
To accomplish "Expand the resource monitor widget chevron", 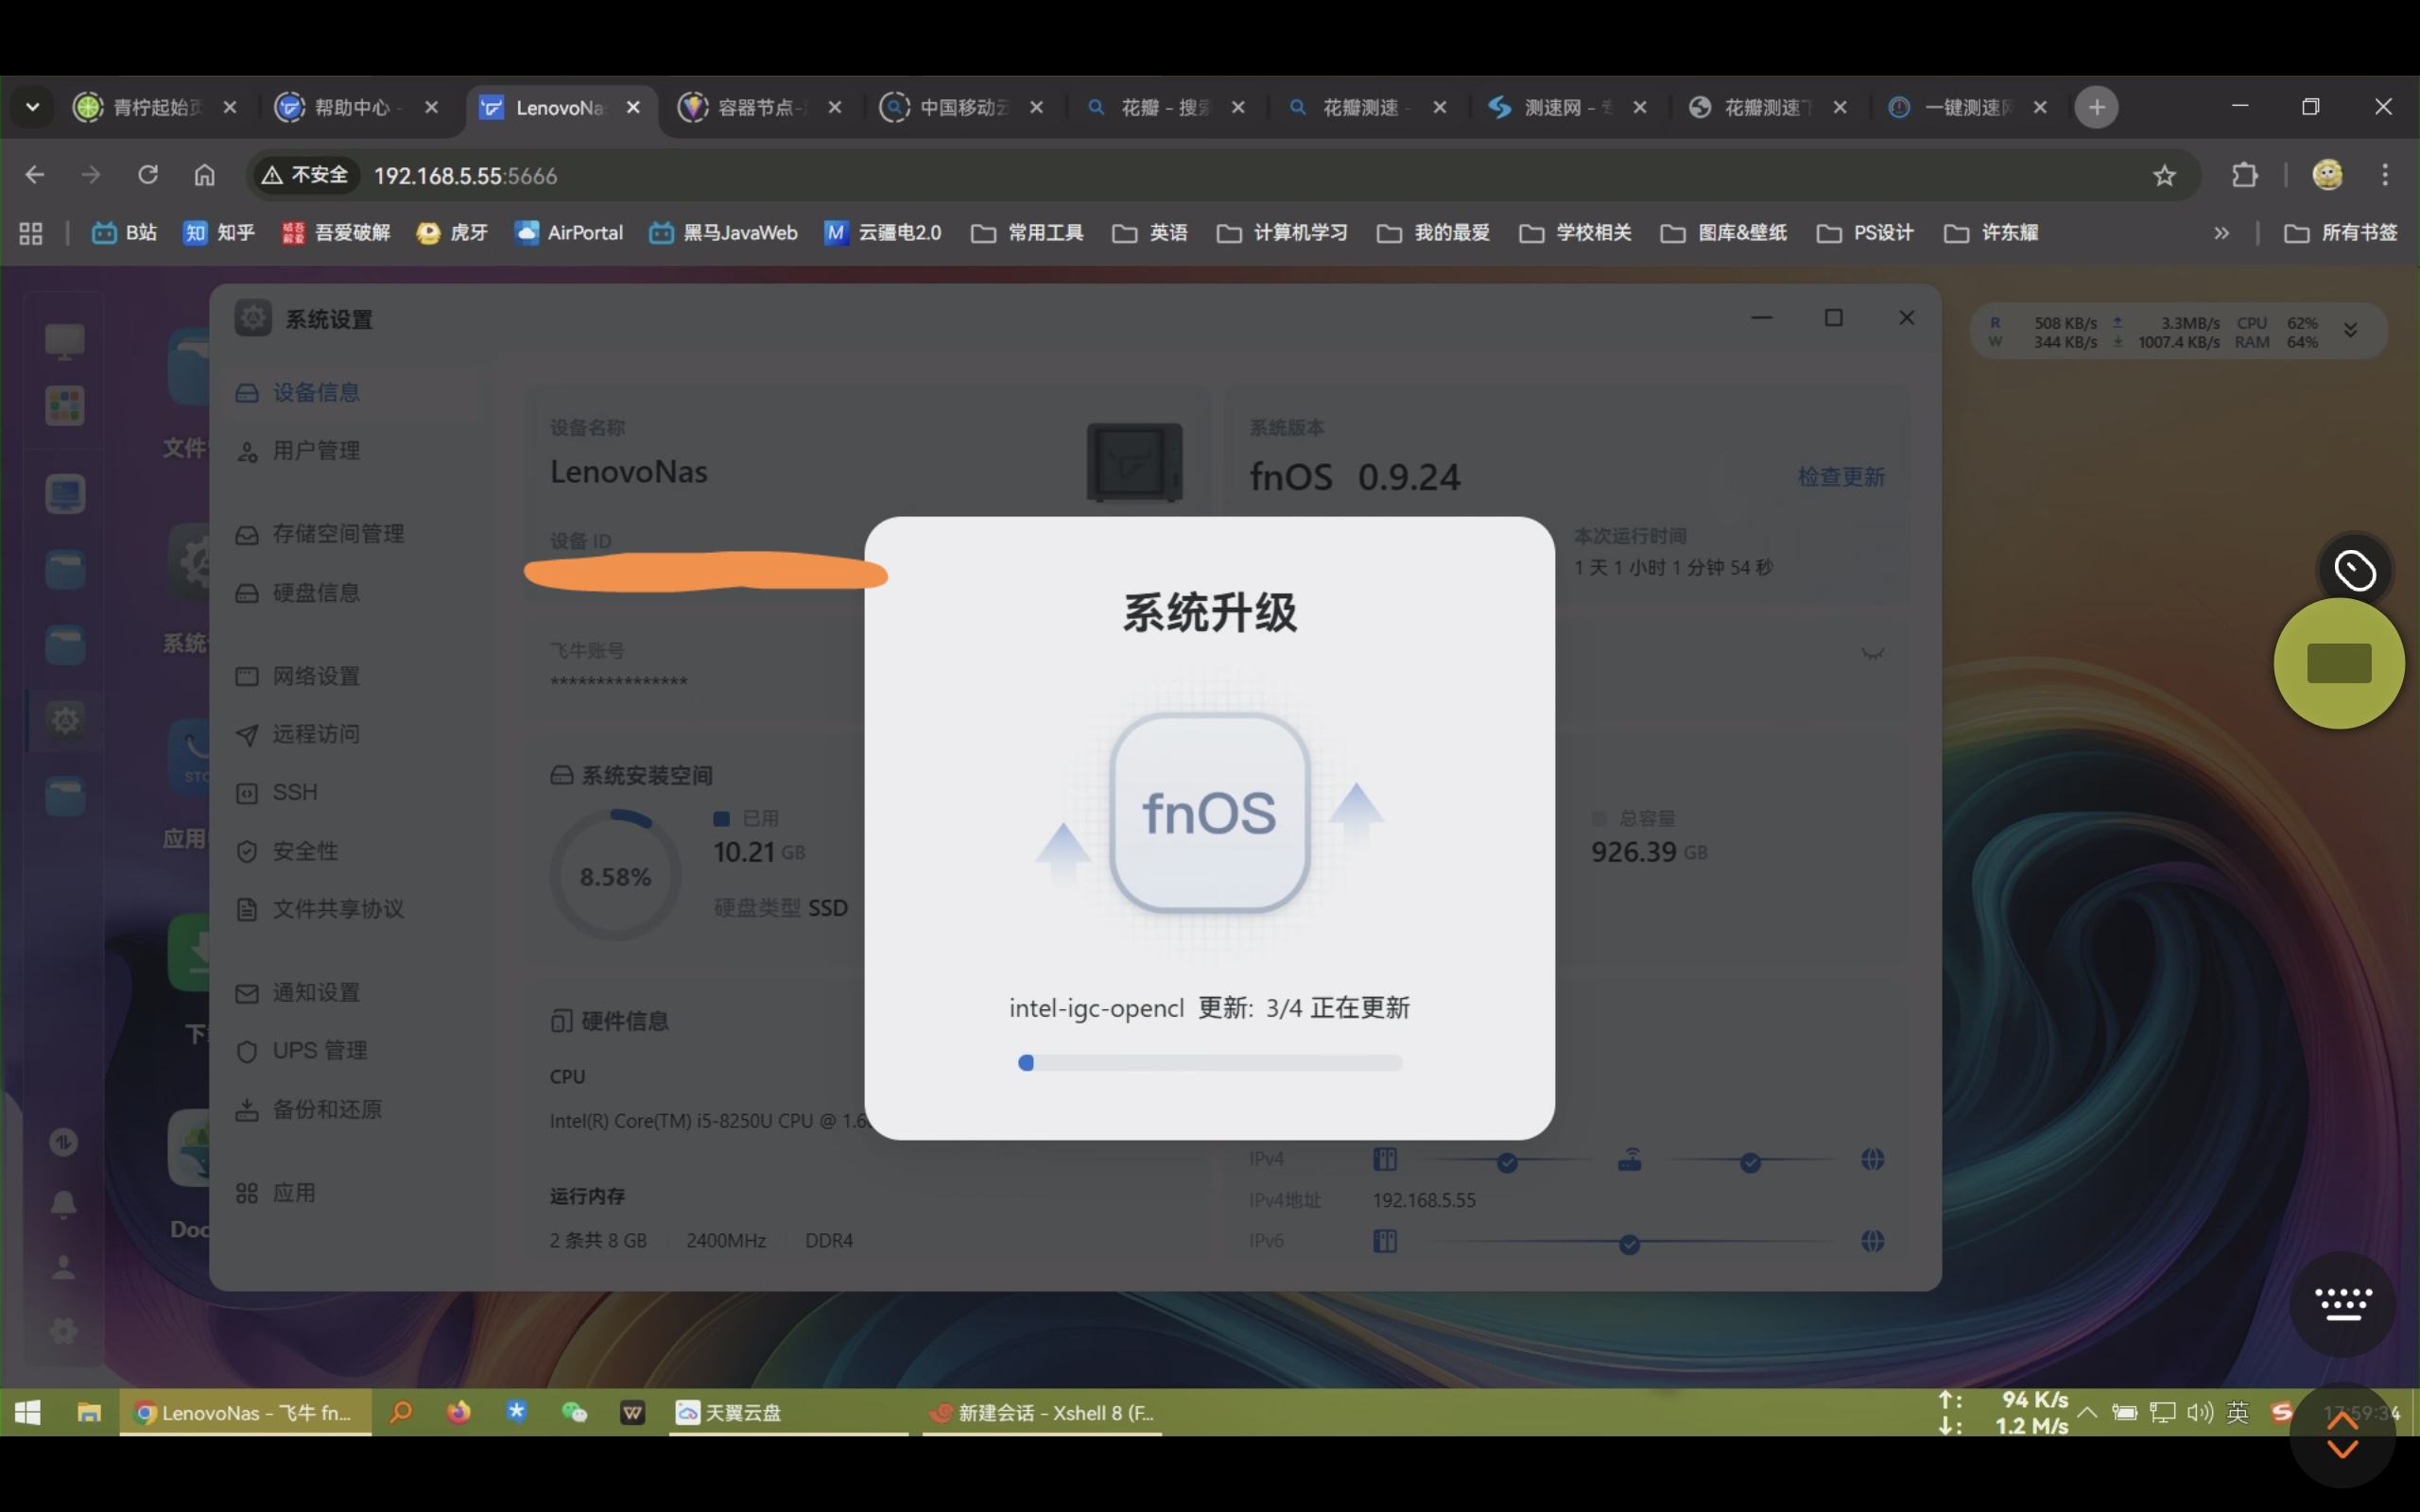I will tap(2351, 331).
